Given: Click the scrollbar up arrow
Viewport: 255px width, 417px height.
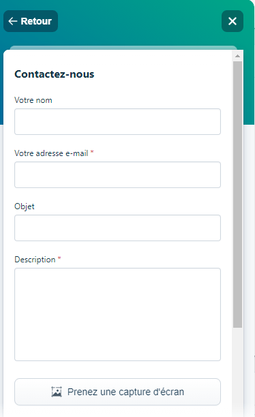Looking at the screenshot, I should click(237, 56).
